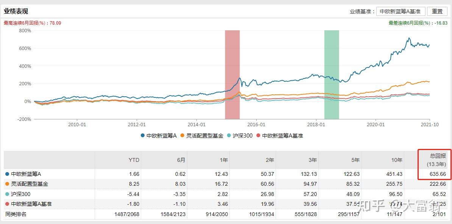Click the 255.75 ten-year value
The height and width of the screenshot is (224, 452).
394,184
